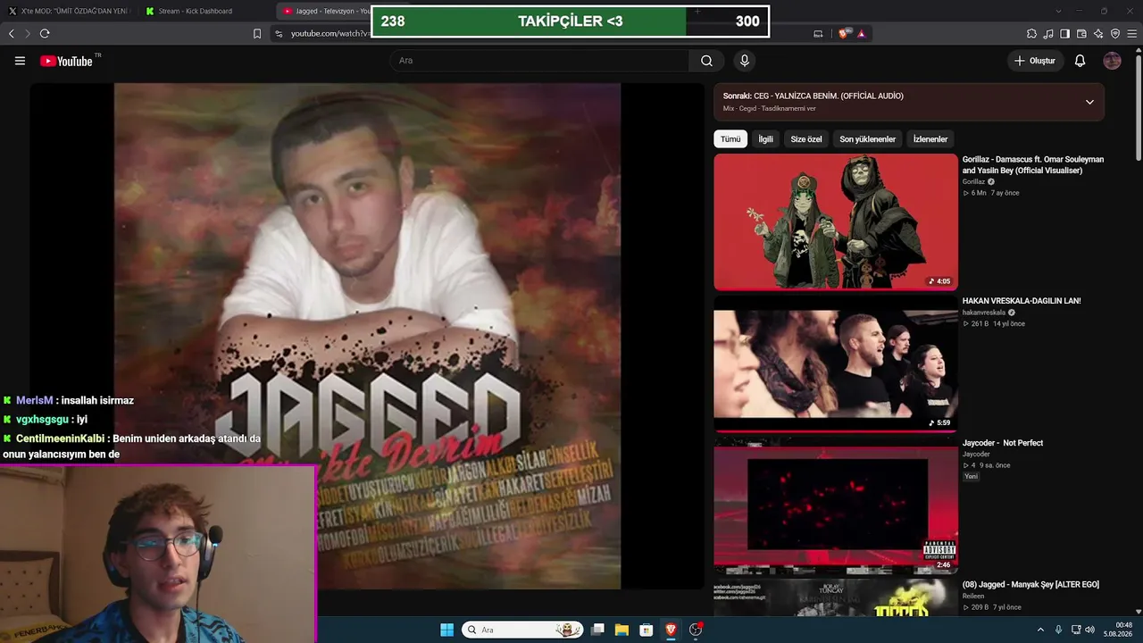Select the Size özel filter chip

[x=806, y=139]
